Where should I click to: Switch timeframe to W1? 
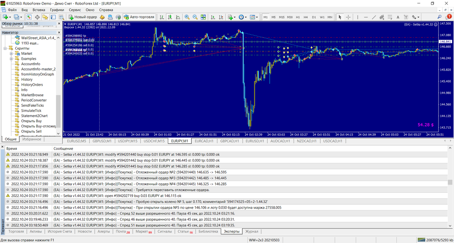point(322,17)
